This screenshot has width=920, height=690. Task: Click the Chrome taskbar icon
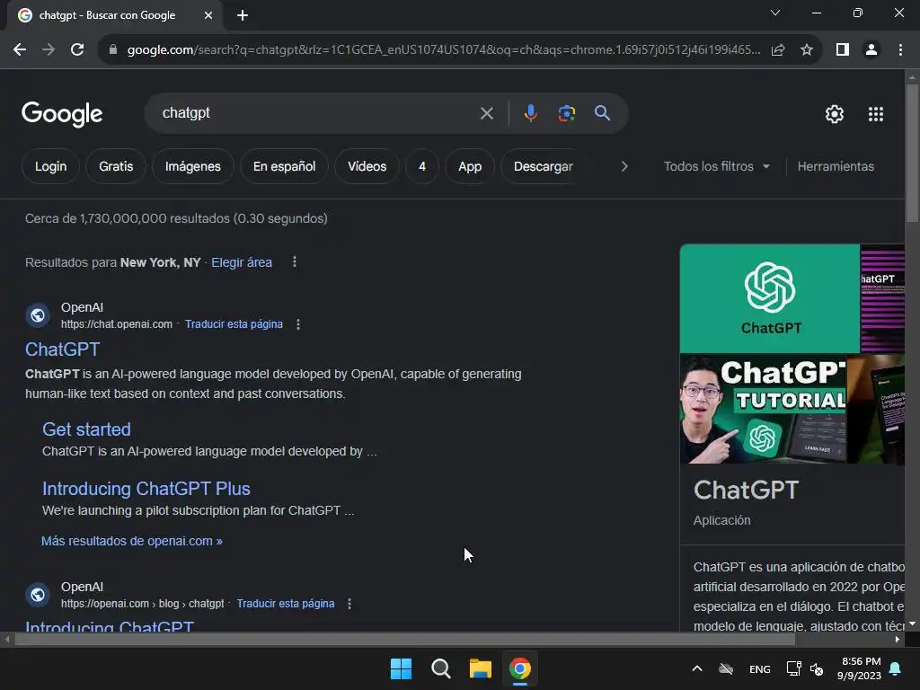[x=520, y=668]
